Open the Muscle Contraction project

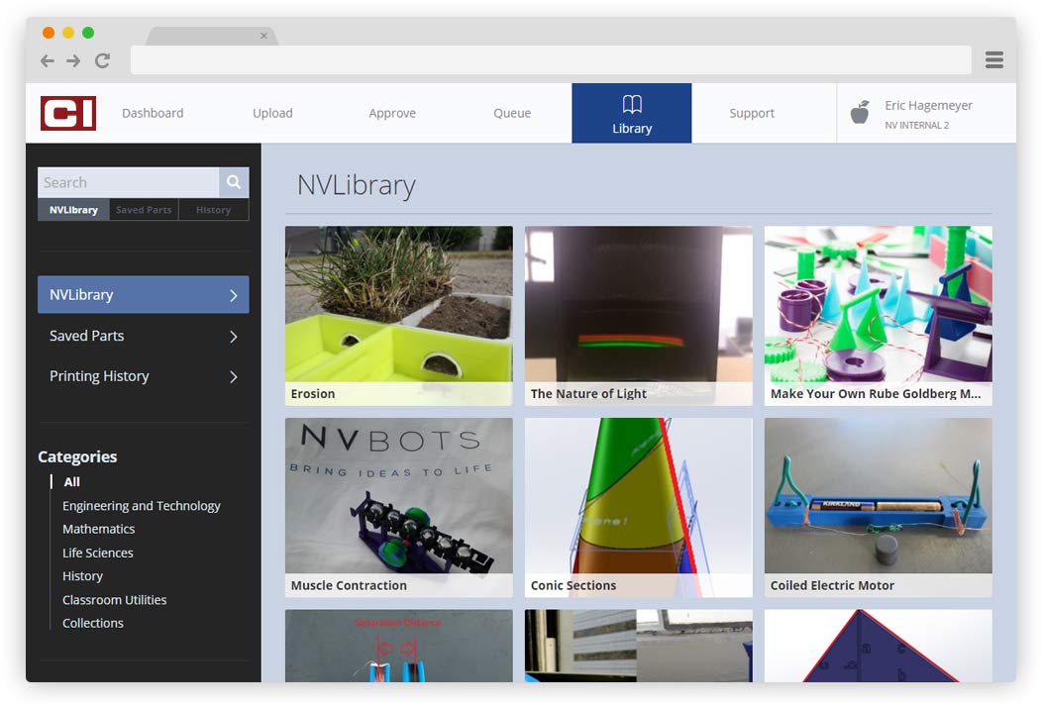[x=399, y=507]
